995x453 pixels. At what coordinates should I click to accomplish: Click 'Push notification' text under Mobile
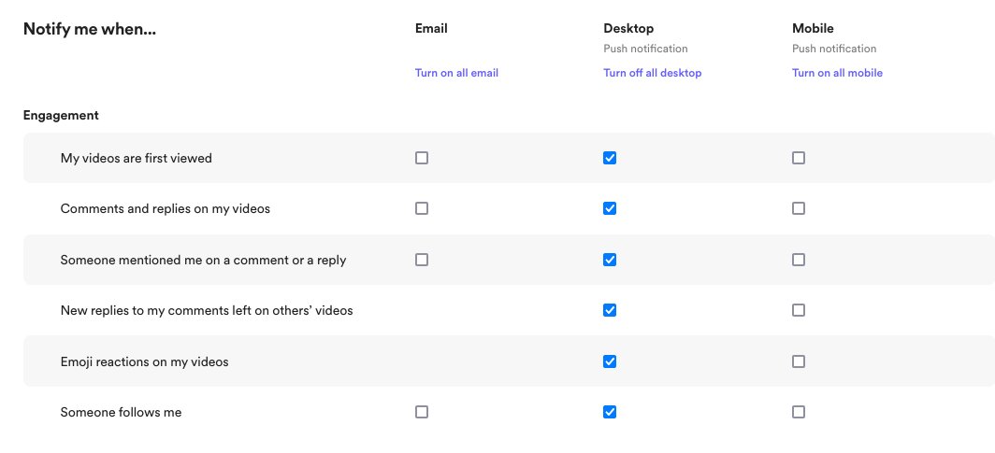tap(834, 49)
